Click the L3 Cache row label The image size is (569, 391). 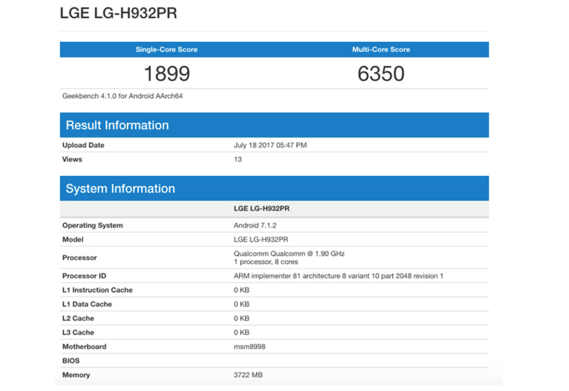pyautogui.click(x=78, y=332)
